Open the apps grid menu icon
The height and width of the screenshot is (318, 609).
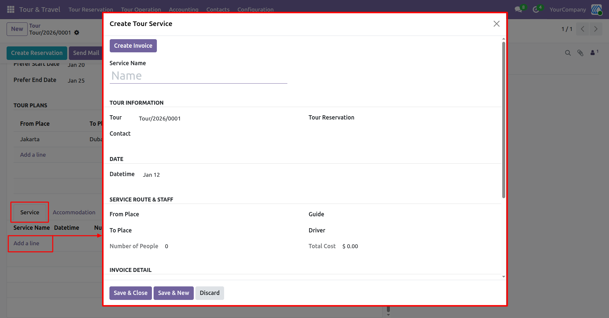click(11, 10)
